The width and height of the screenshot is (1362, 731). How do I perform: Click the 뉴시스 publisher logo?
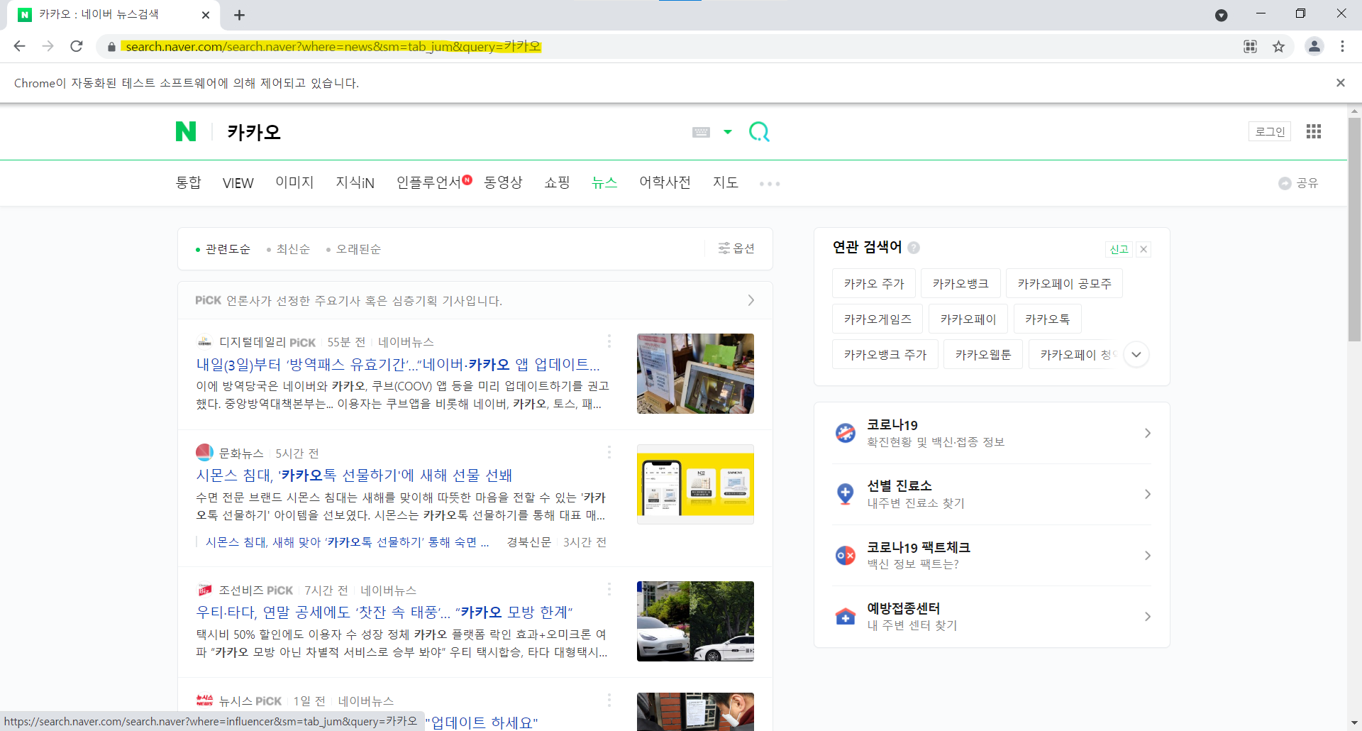point(204,700)
